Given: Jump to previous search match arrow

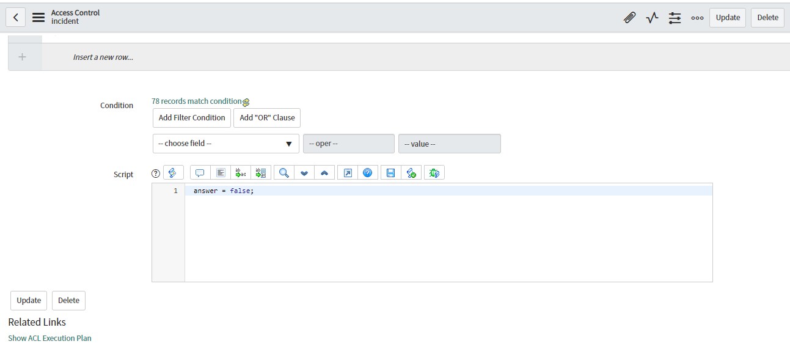Looking at the screenshot, I should pyautogui.click(x=324, y=173).
